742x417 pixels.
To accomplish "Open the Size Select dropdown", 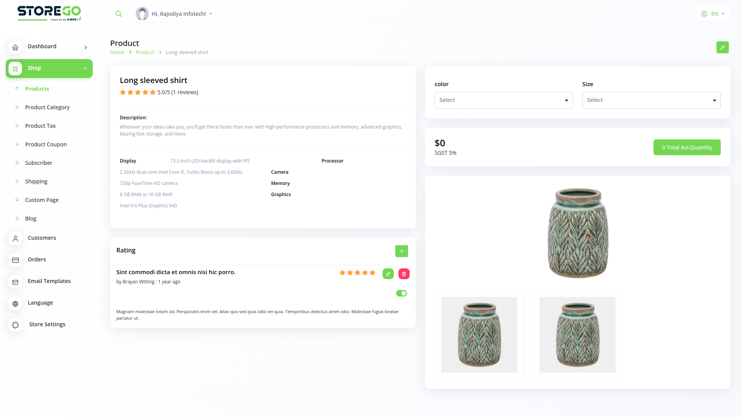I will click(x=651, y=100).
